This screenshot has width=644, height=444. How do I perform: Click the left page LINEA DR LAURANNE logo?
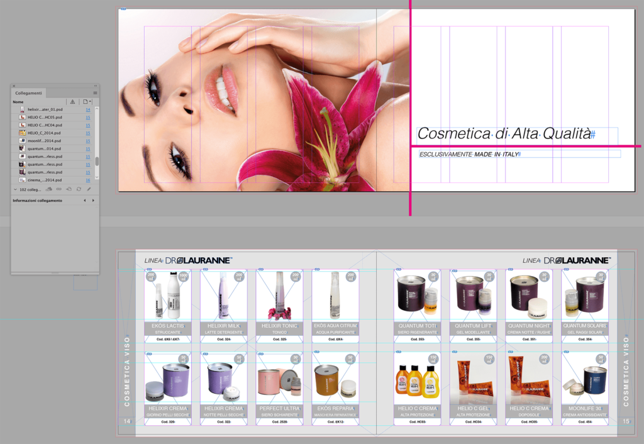188,260
